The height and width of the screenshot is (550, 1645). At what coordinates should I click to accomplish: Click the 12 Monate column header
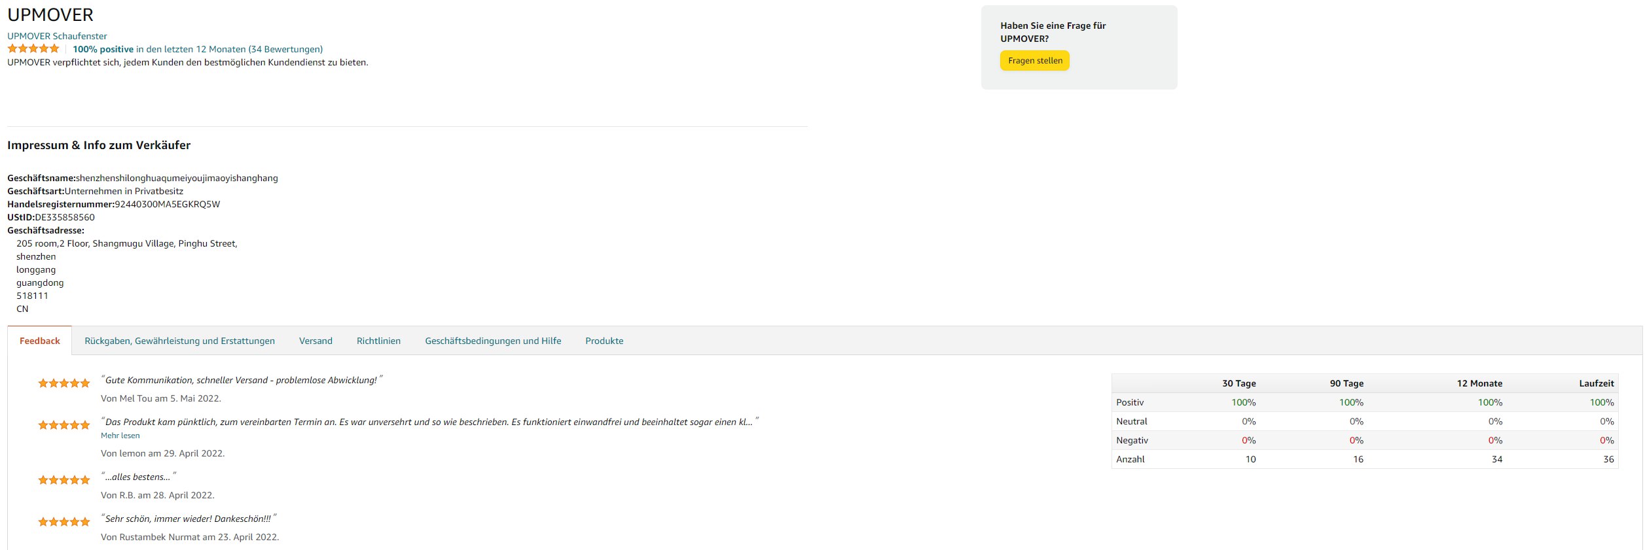tap(1479, 383)
